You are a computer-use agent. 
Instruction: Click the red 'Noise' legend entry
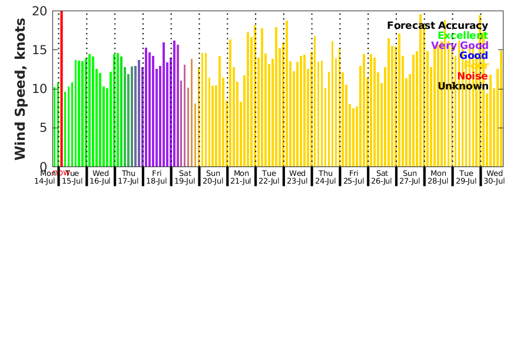pyautogui.click(x=472, y=76)
